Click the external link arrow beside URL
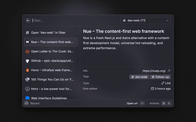The image size is (196, 122). (169, 71)
